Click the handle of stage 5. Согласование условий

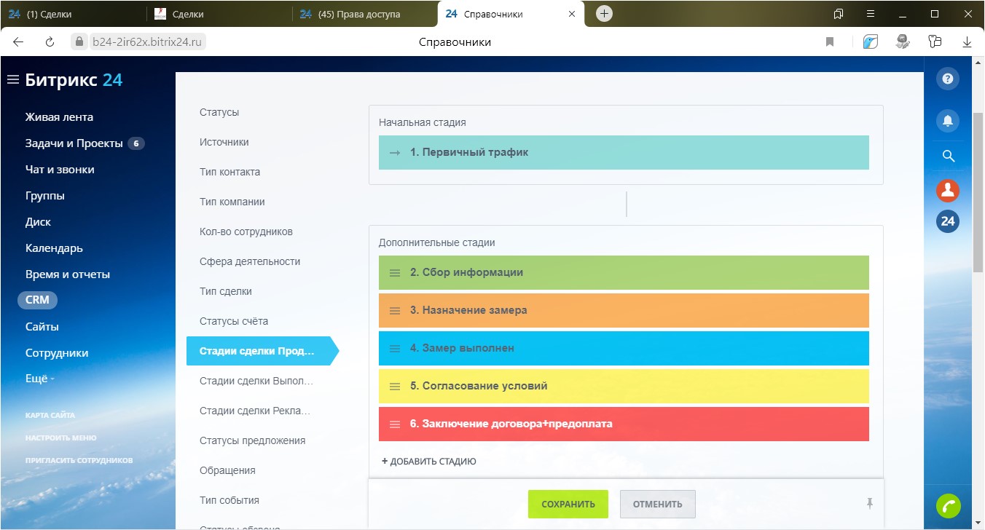point(395,387)
